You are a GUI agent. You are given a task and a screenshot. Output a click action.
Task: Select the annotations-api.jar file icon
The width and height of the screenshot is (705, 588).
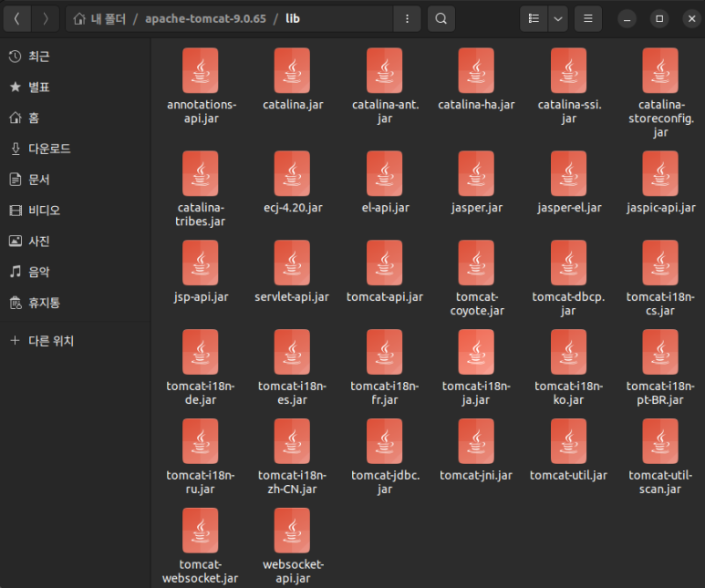point(201,70)
